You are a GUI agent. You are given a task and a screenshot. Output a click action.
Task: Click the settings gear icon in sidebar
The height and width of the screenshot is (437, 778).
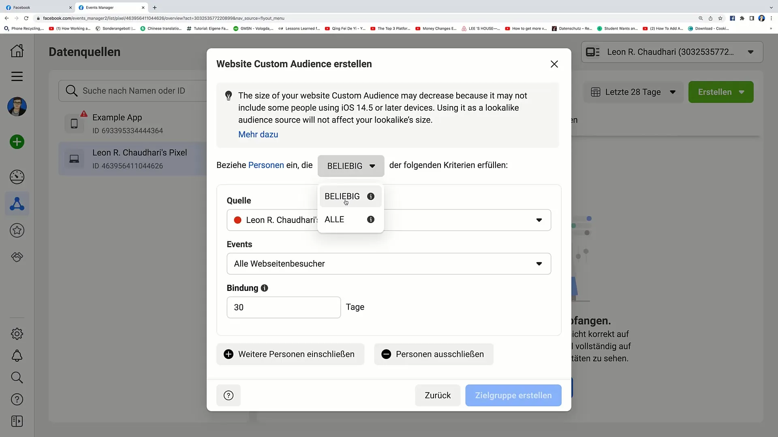(x=17, y=333)
